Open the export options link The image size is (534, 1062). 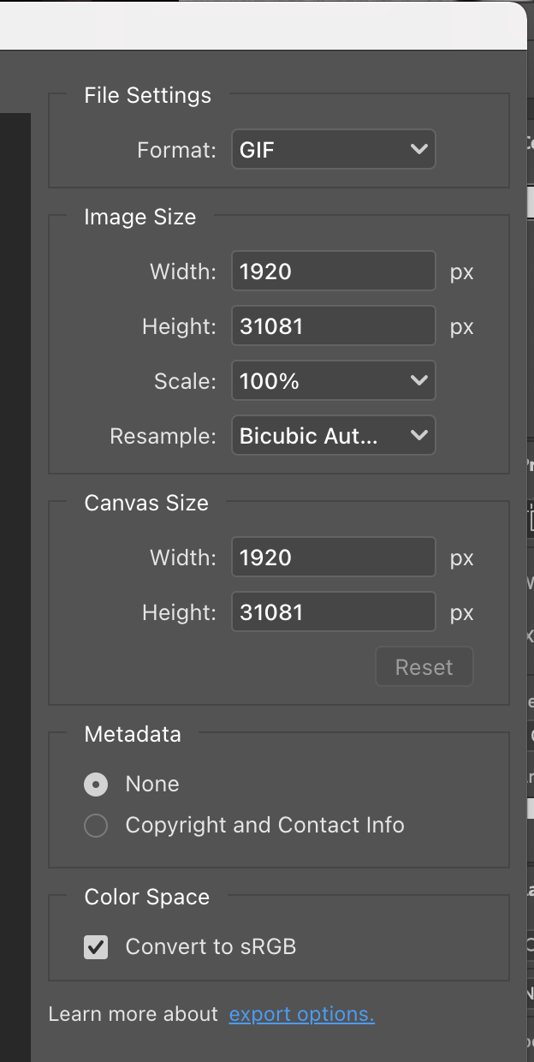300,1013
